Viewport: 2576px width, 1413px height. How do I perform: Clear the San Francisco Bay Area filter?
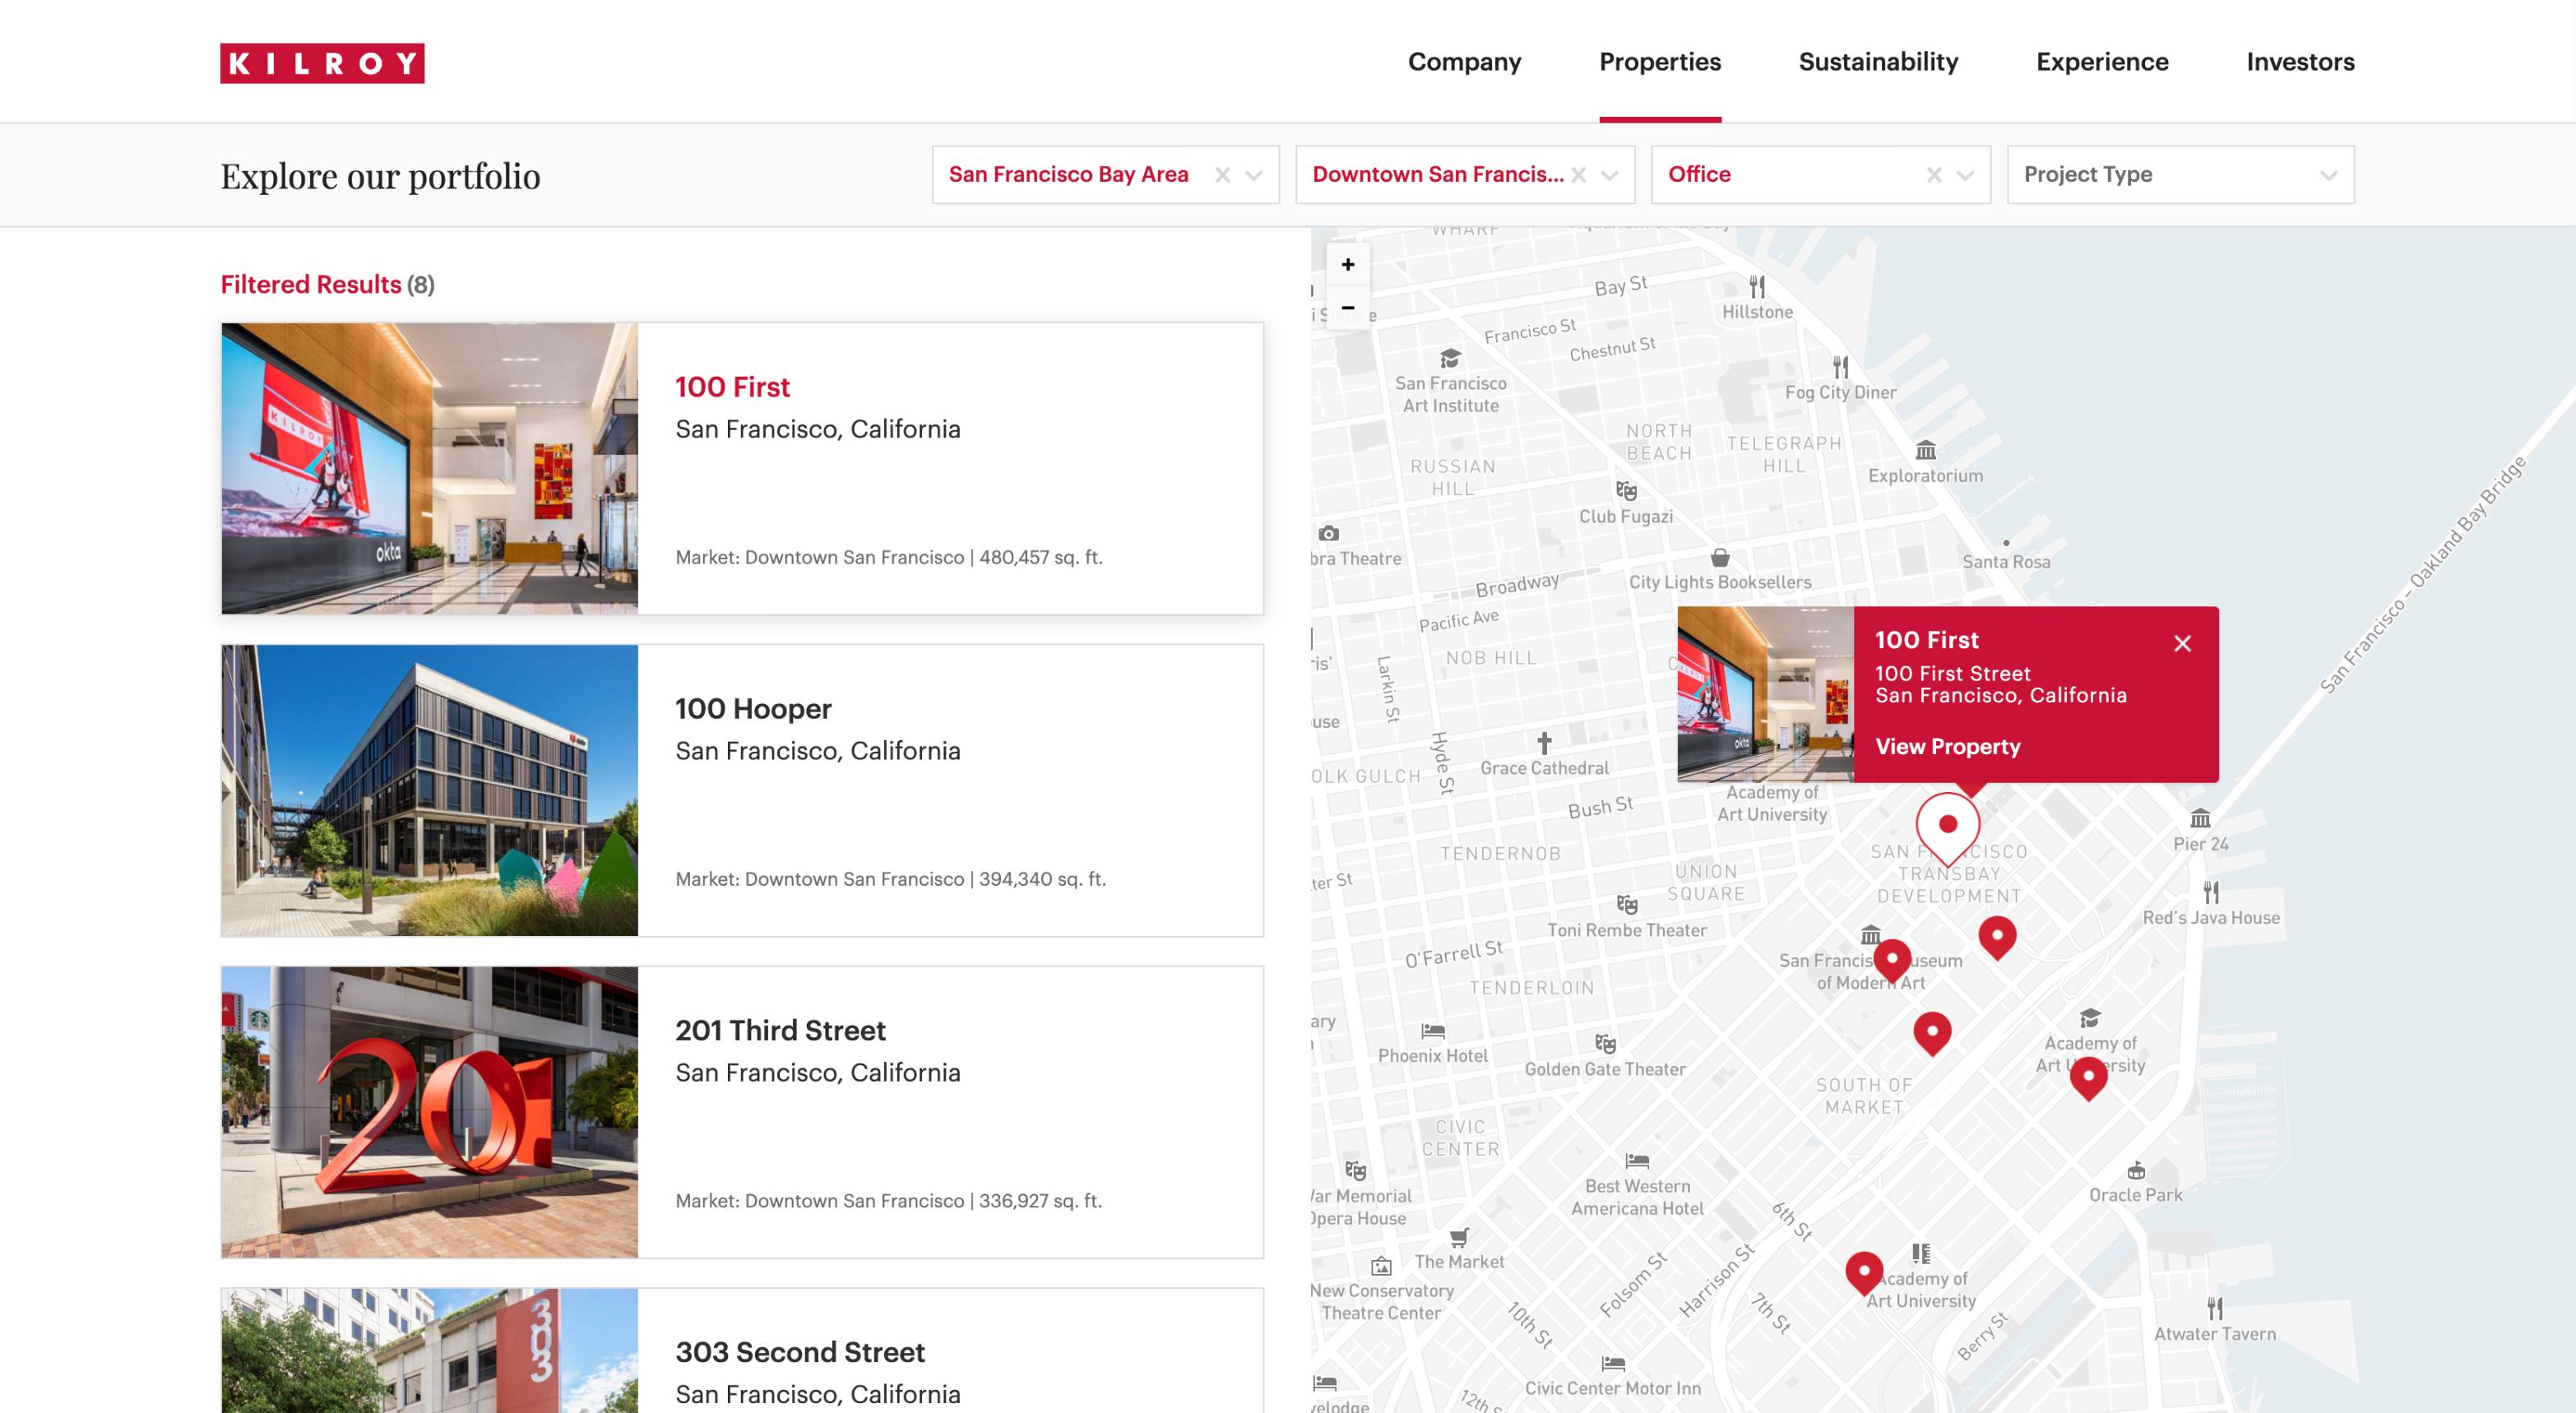[1222, 175]
